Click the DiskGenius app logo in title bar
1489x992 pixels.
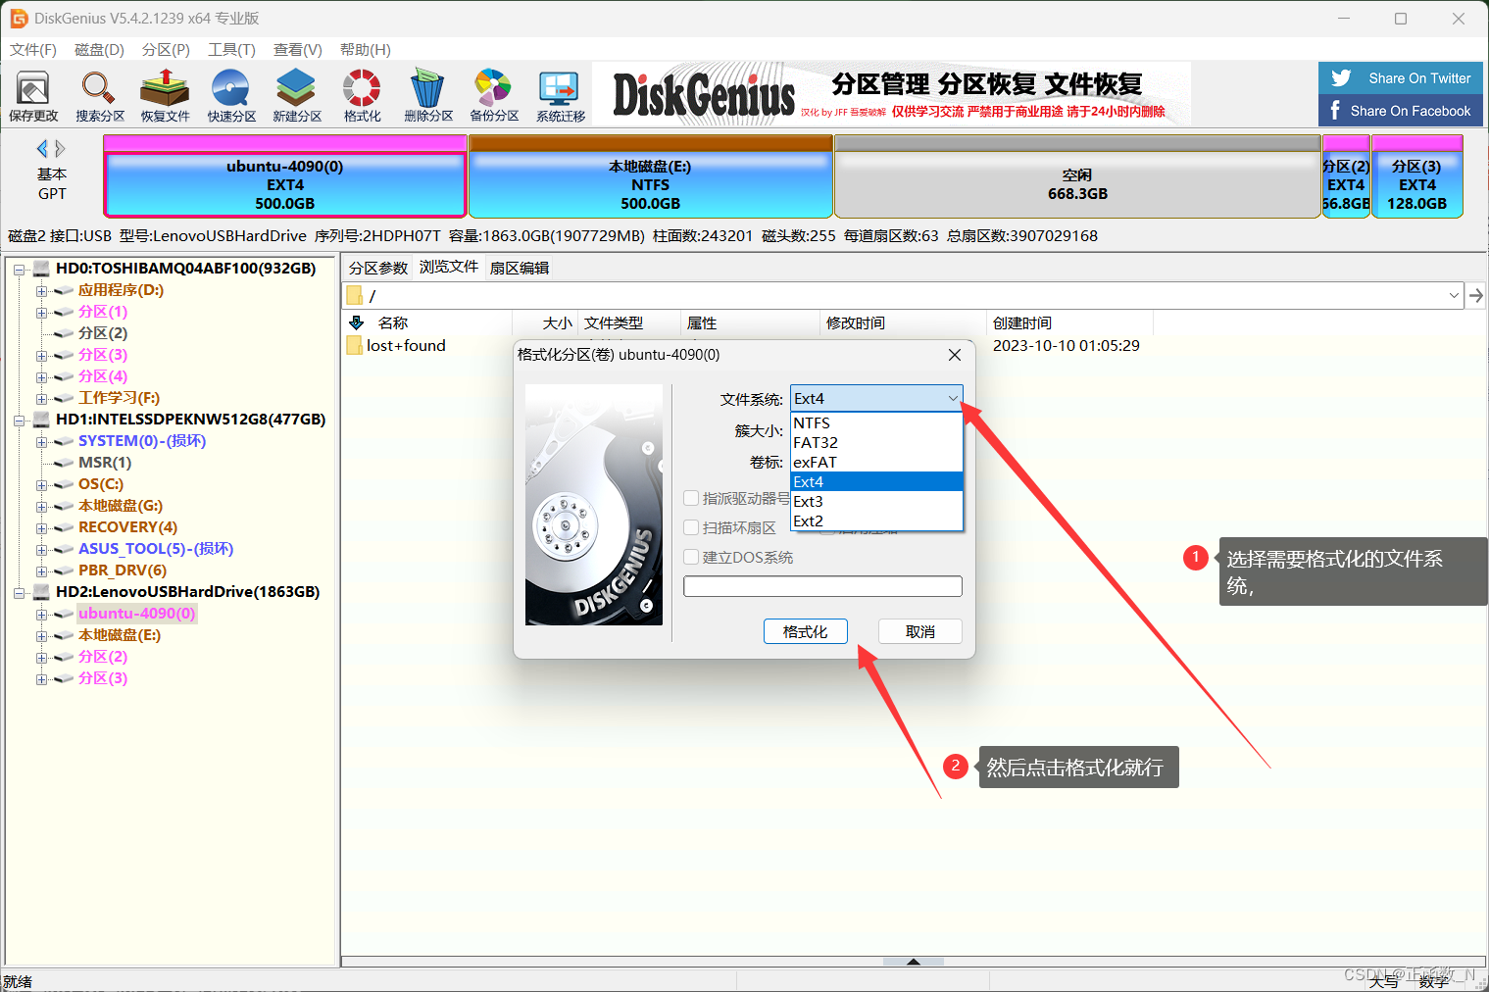coord(19,19)
